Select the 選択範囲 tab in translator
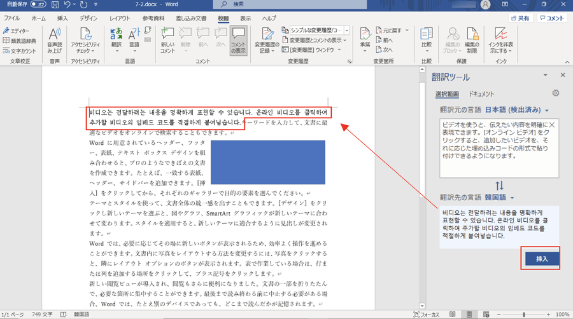Viewport: 573px width, 319px height. coord(447,94)
